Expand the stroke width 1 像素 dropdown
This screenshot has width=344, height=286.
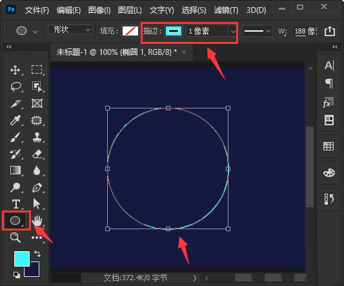[x=233, y=32]
